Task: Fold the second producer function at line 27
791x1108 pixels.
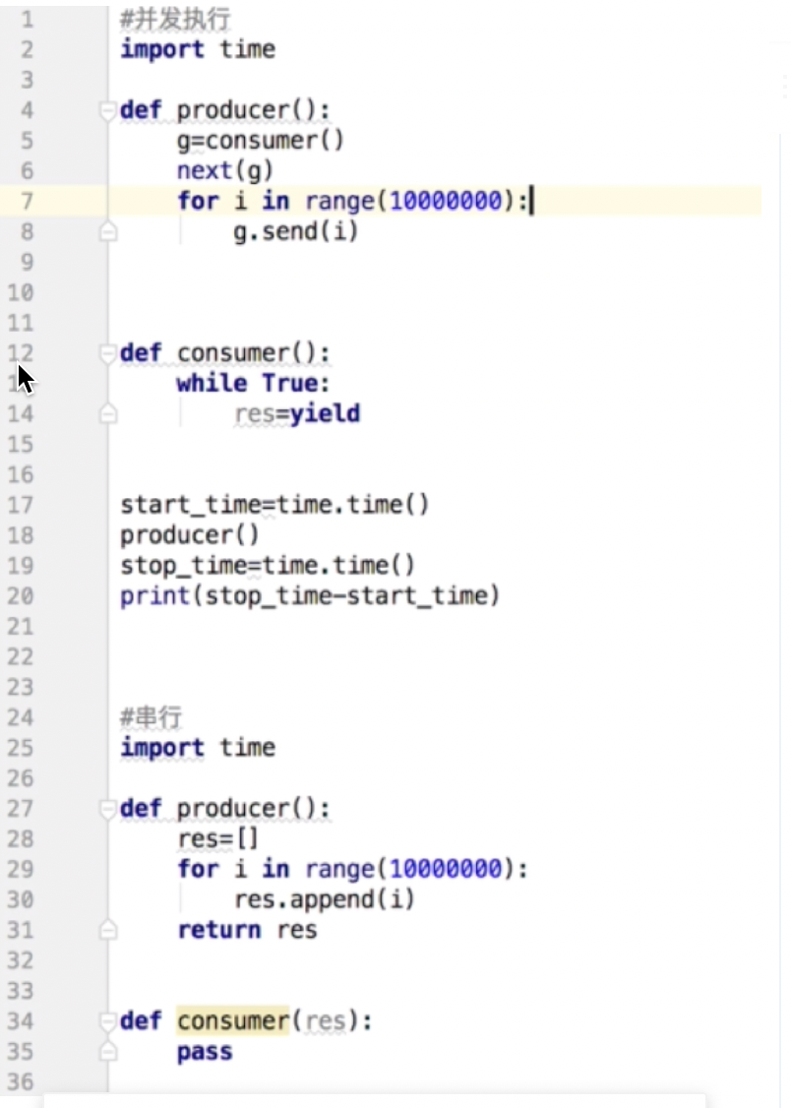Action: (107, 809)
